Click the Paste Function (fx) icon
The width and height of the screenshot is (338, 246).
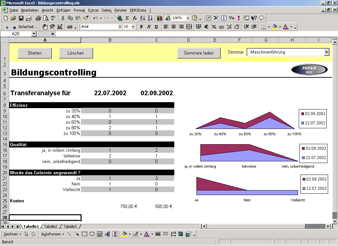pos(134,18)
